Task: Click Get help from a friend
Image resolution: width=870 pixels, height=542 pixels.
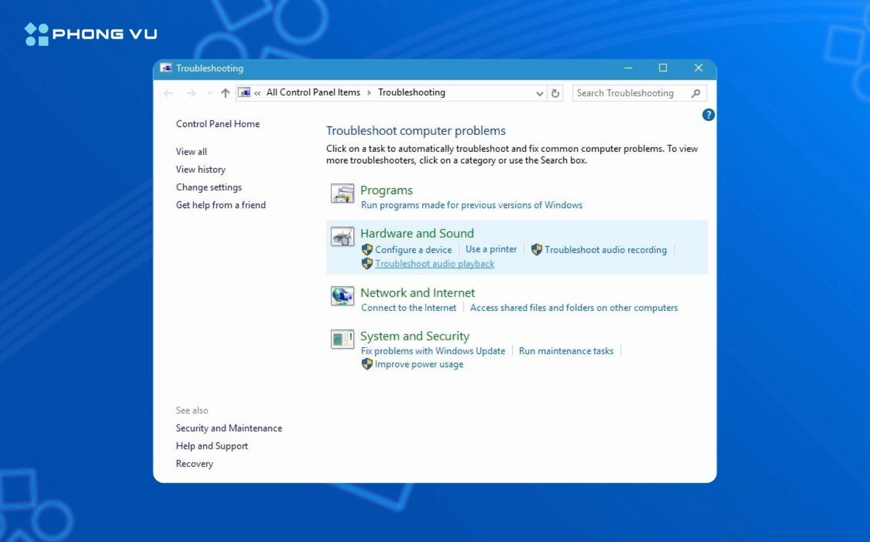Action: pyautogui.click(x=221, y=205)
